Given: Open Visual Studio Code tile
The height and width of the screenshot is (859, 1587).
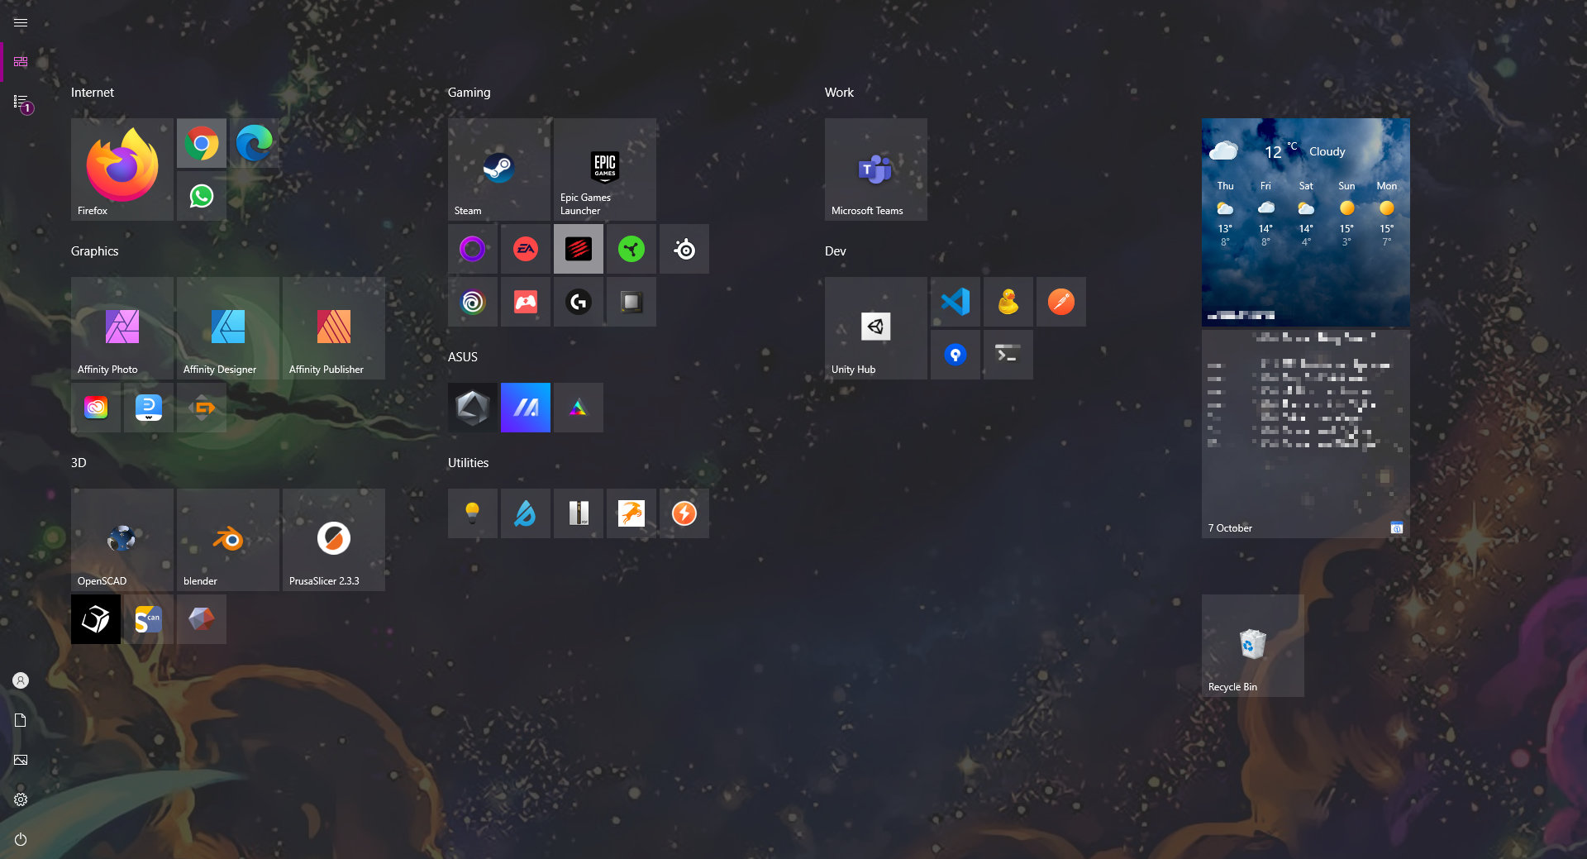Looking at the screenshot, I should (x=956, y=302).
